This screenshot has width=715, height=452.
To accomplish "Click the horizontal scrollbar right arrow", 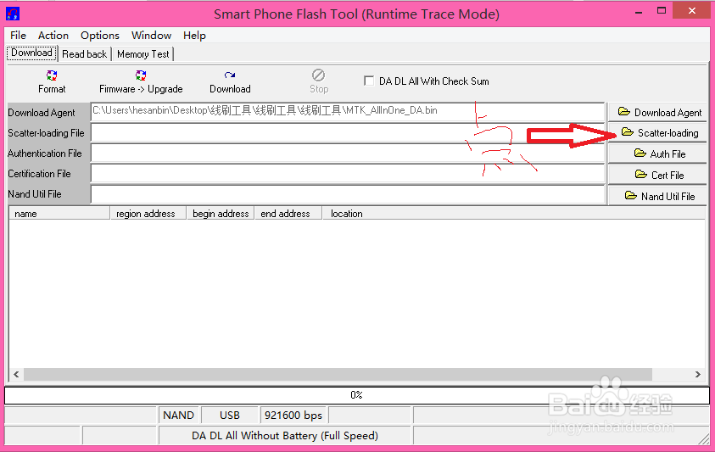I will pos(698,375).
